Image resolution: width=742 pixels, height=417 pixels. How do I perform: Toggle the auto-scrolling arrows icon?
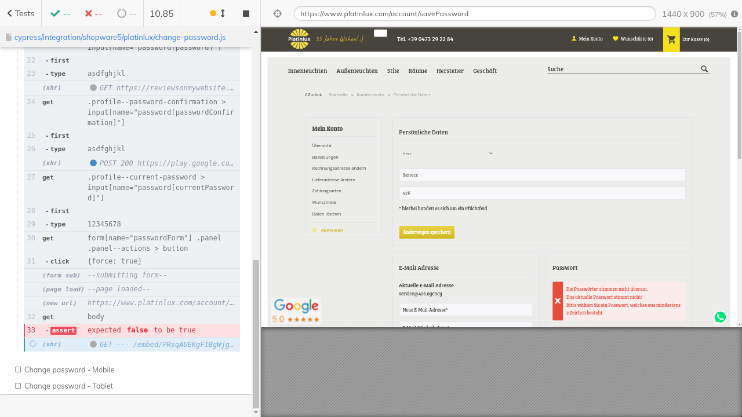pyautogui.click(x=223, y=13)
